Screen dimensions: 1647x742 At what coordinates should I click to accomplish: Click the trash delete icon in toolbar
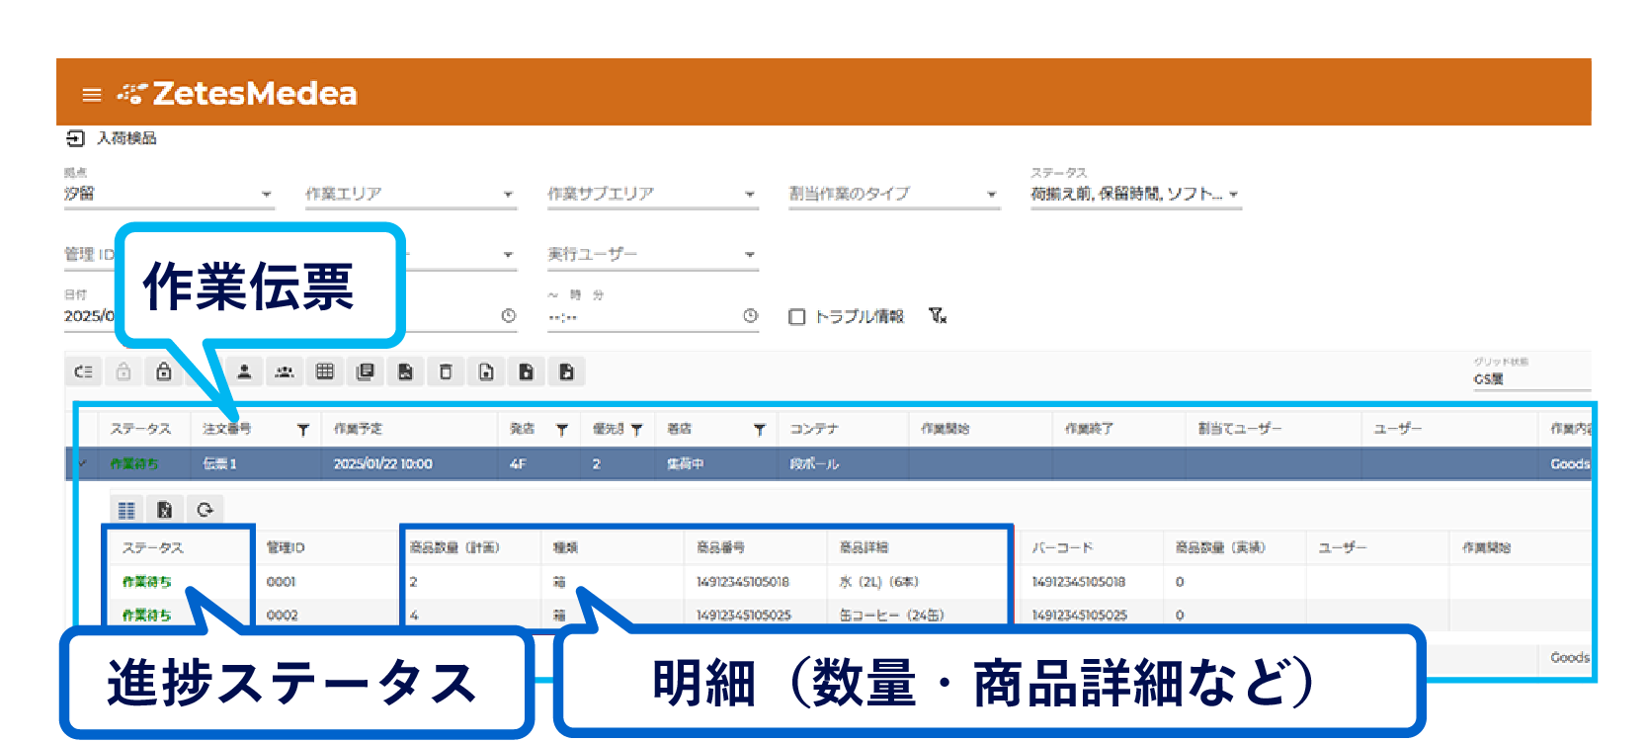[x=446, y=372]
